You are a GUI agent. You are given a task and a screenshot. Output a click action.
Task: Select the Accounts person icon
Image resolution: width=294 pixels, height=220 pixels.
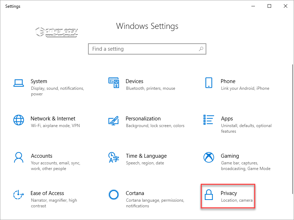[19, 157]
